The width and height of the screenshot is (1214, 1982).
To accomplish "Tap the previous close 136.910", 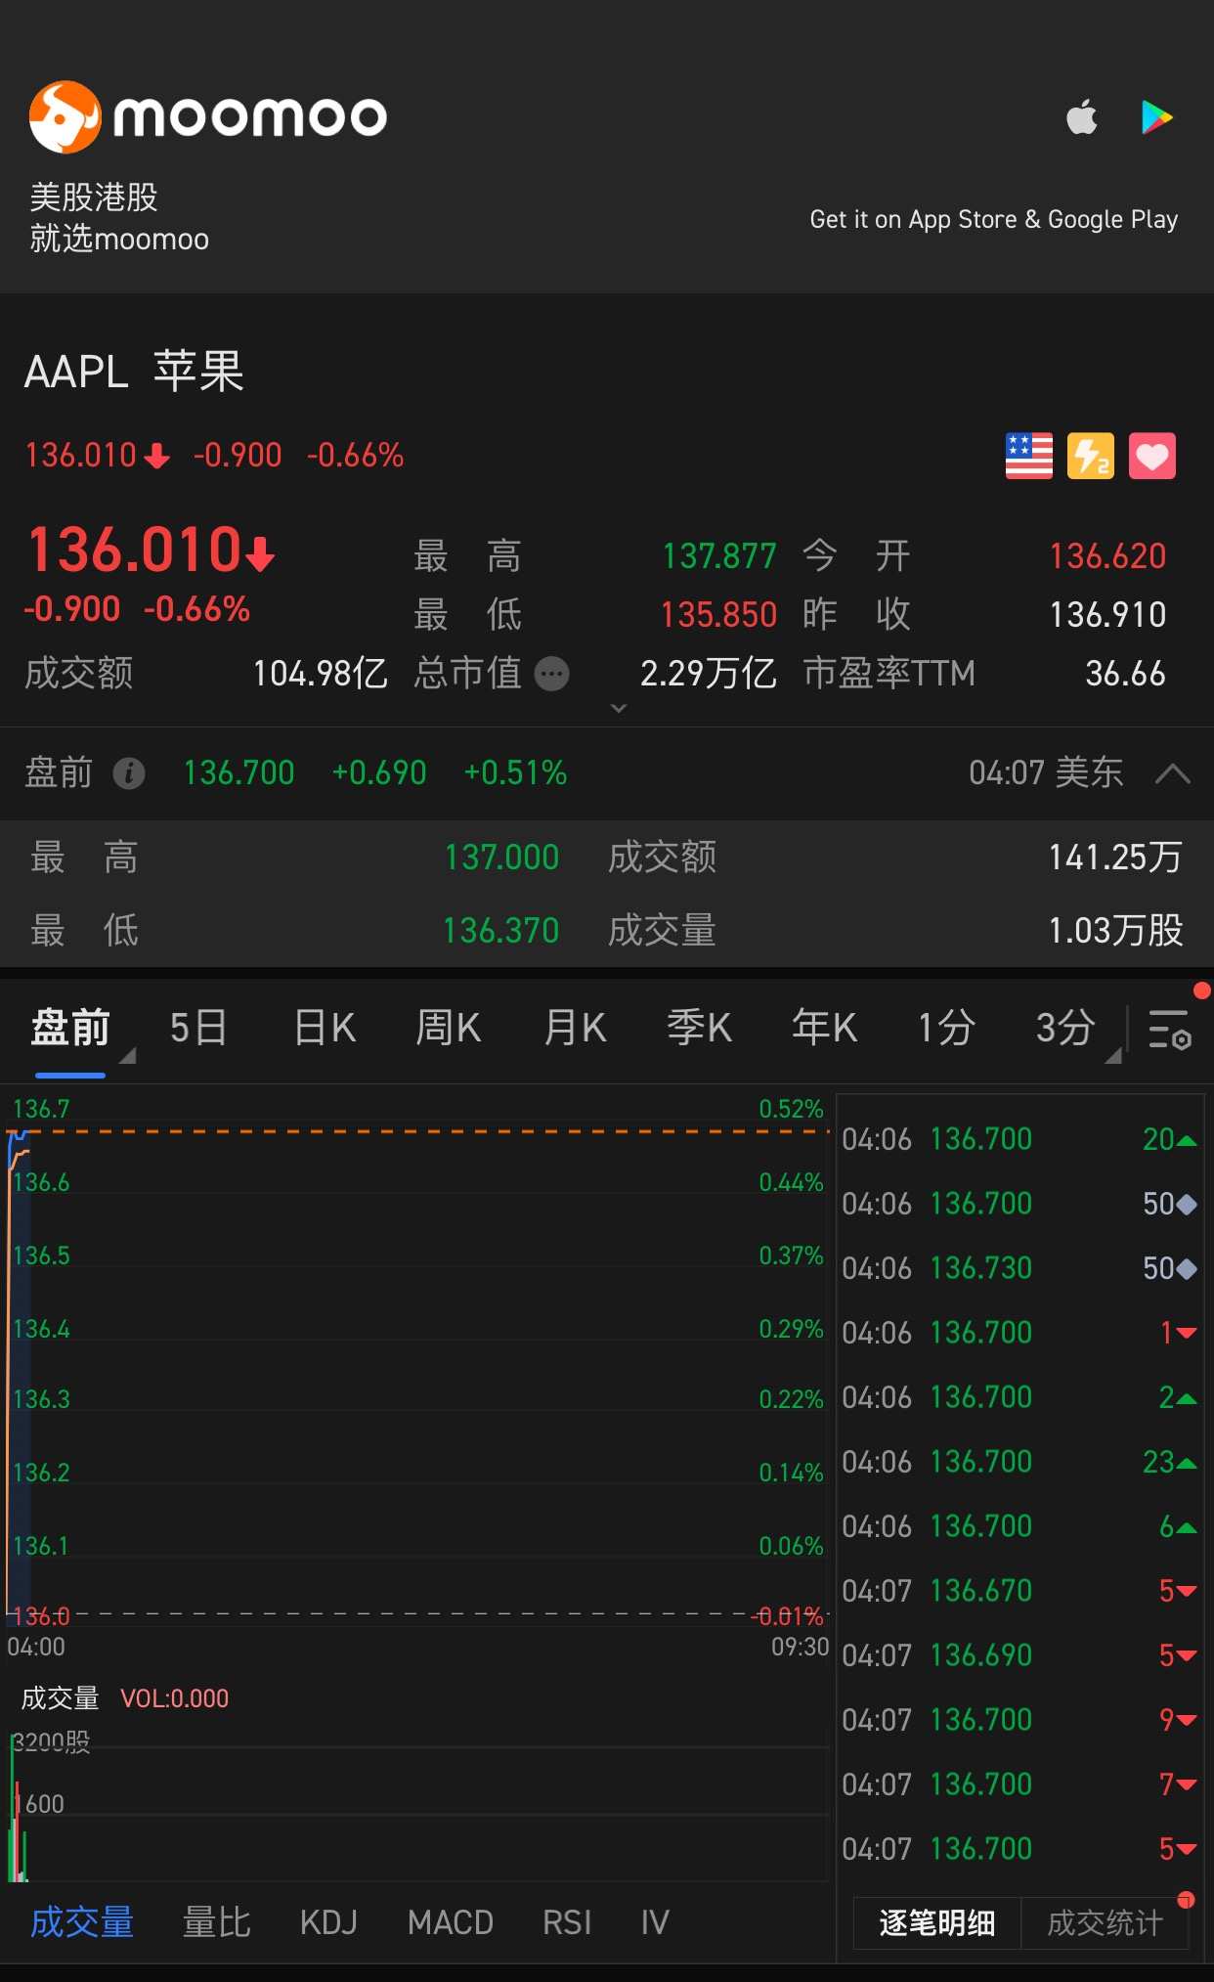I will tap(1107, 615).
